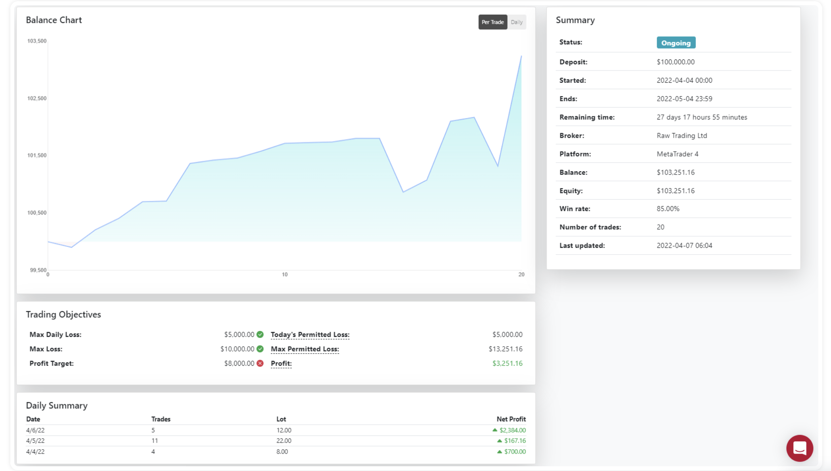The height and width of the screenshot is (471, 831).
Task: Click the Balance Chart heading
Action: pos(54,20)
